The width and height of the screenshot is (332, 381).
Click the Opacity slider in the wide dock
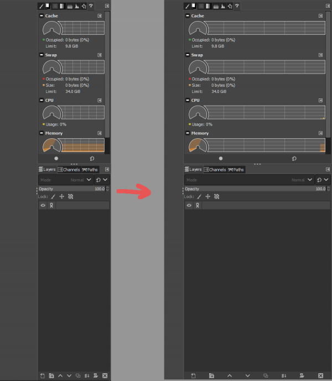pos(256,189)
